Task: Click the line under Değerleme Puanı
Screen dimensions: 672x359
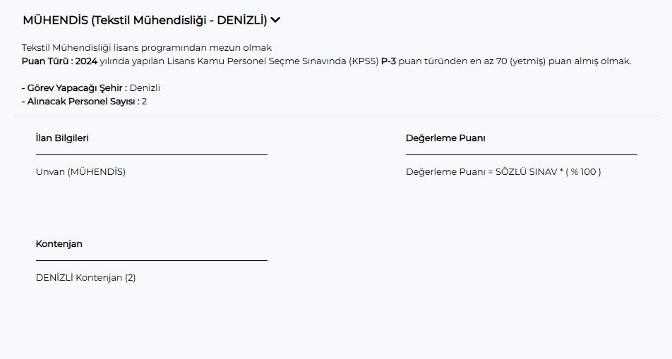Action: pyautogui.click(x=521, y=154)
